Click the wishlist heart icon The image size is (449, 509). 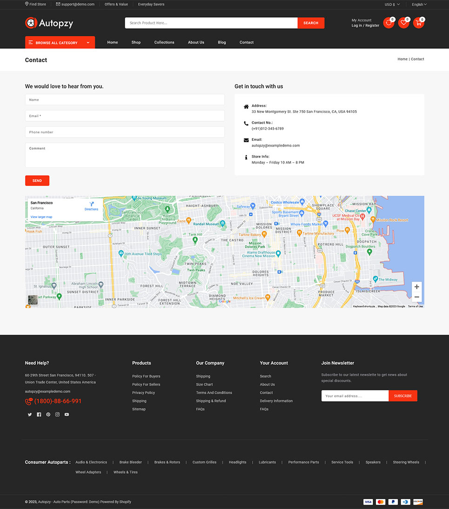click(x=403, y=23)
